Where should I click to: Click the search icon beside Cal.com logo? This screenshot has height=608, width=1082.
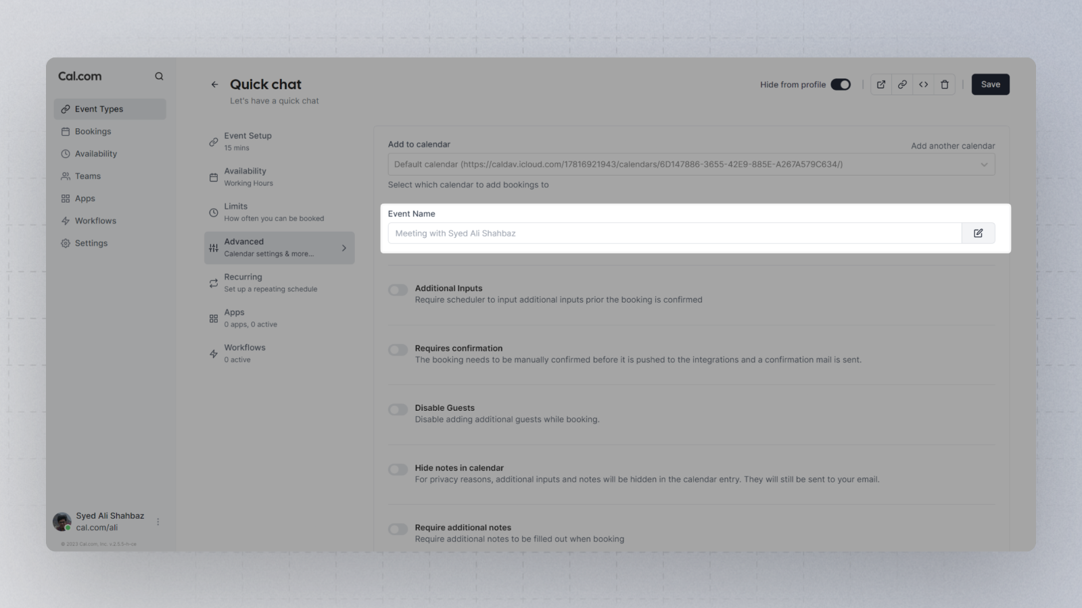click(x=159, y=76)
